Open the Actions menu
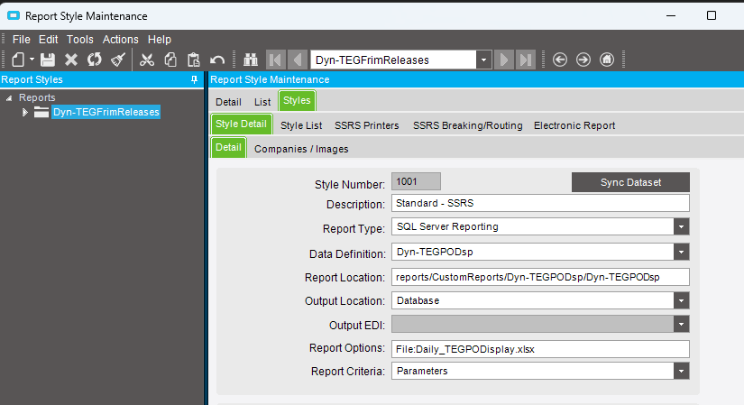 [120, 40]
